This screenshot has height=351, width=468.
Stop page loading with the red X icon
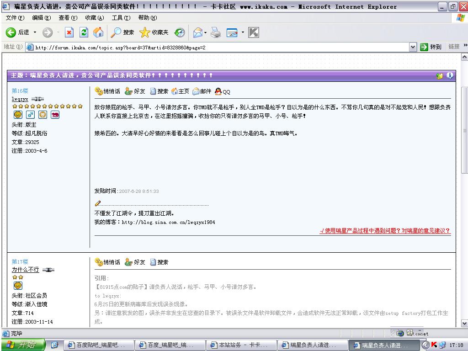(x=69, y=32)
